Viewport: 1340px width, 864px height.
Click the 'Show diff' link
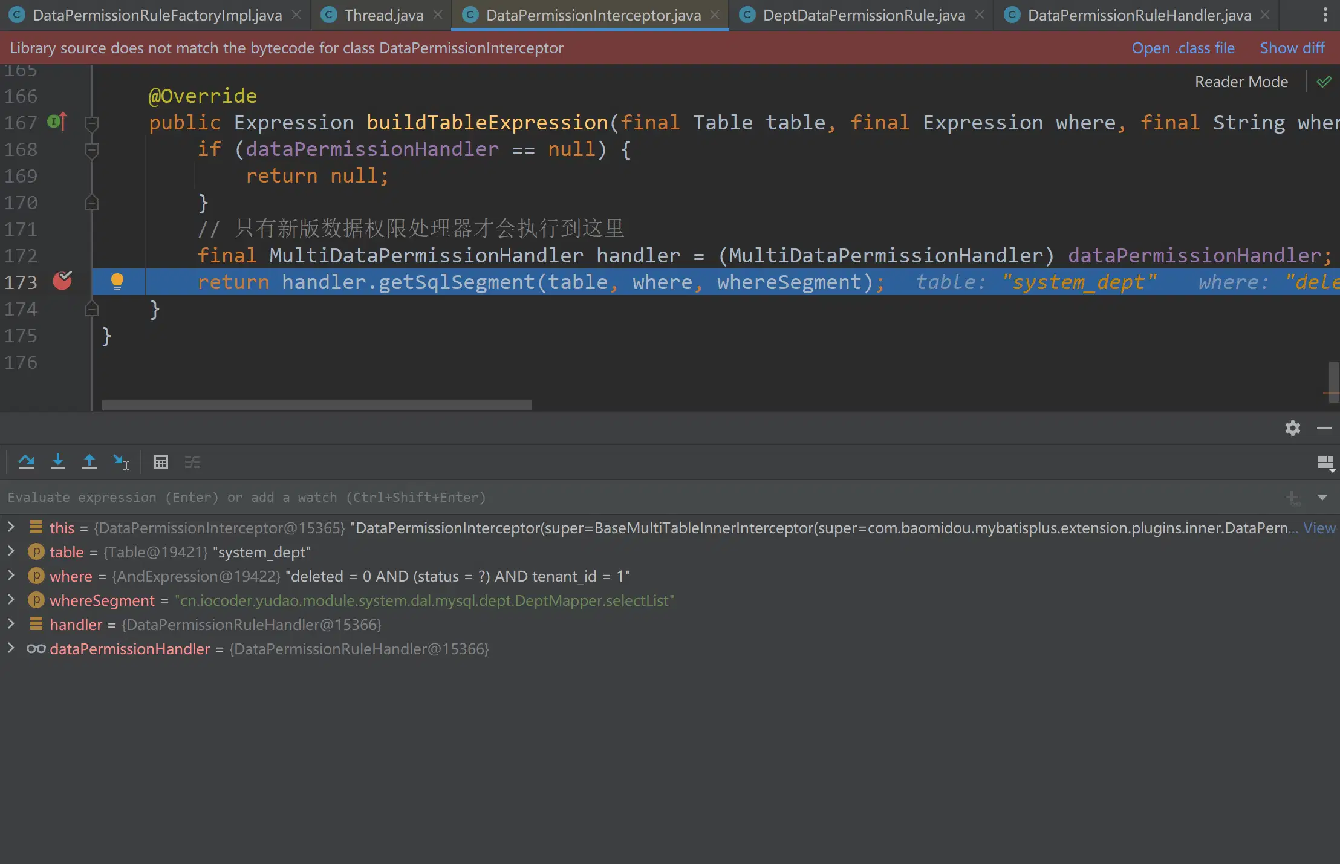pyautogui.click(x=1292, y=48)
